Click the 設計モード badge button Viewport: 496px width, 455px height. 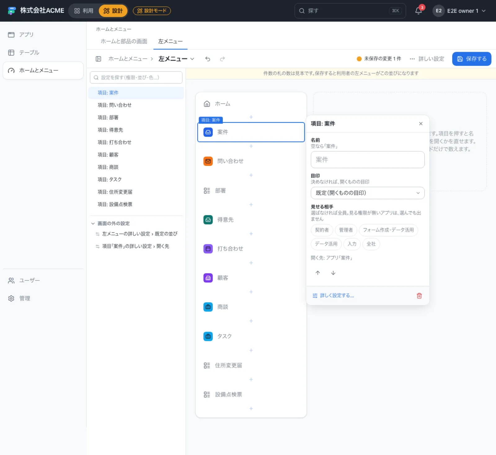point(152,11)
